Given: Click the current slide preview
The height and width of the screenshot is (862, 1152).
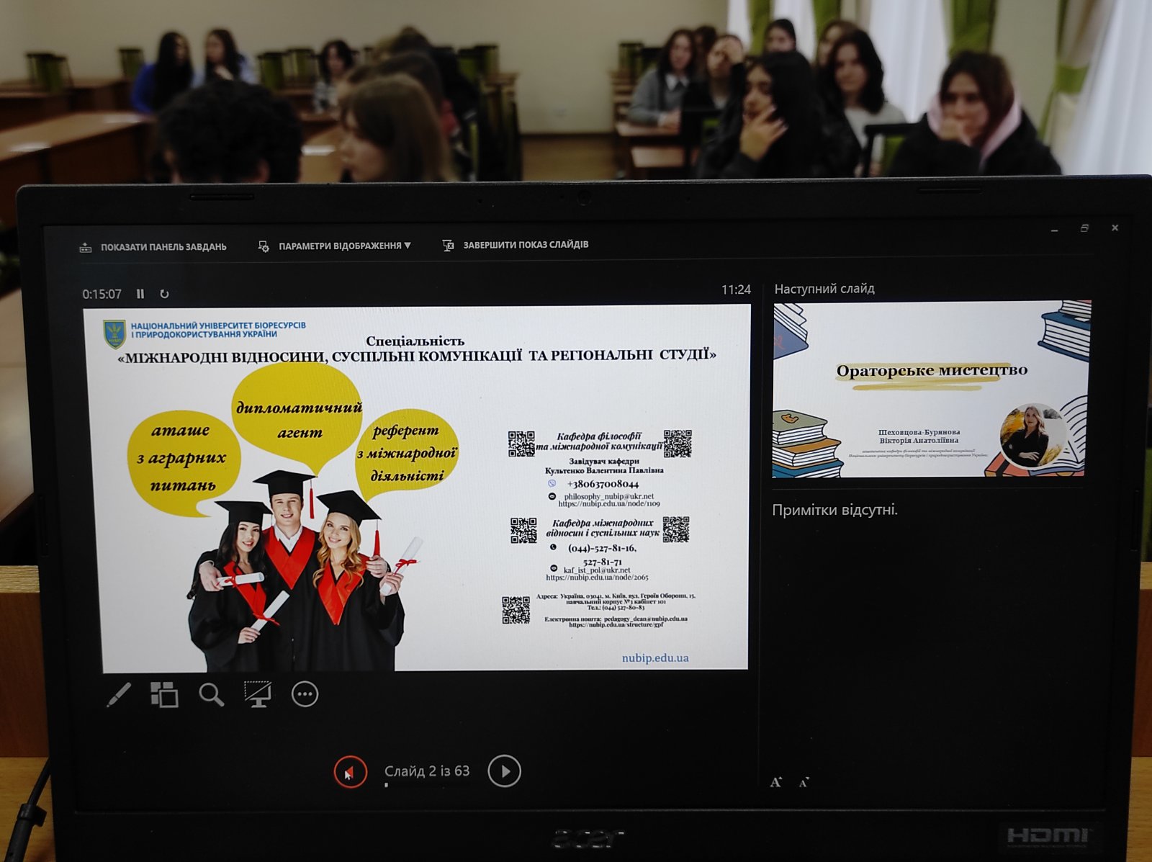Looking at the screenshot, I should [x=417, y=488].
